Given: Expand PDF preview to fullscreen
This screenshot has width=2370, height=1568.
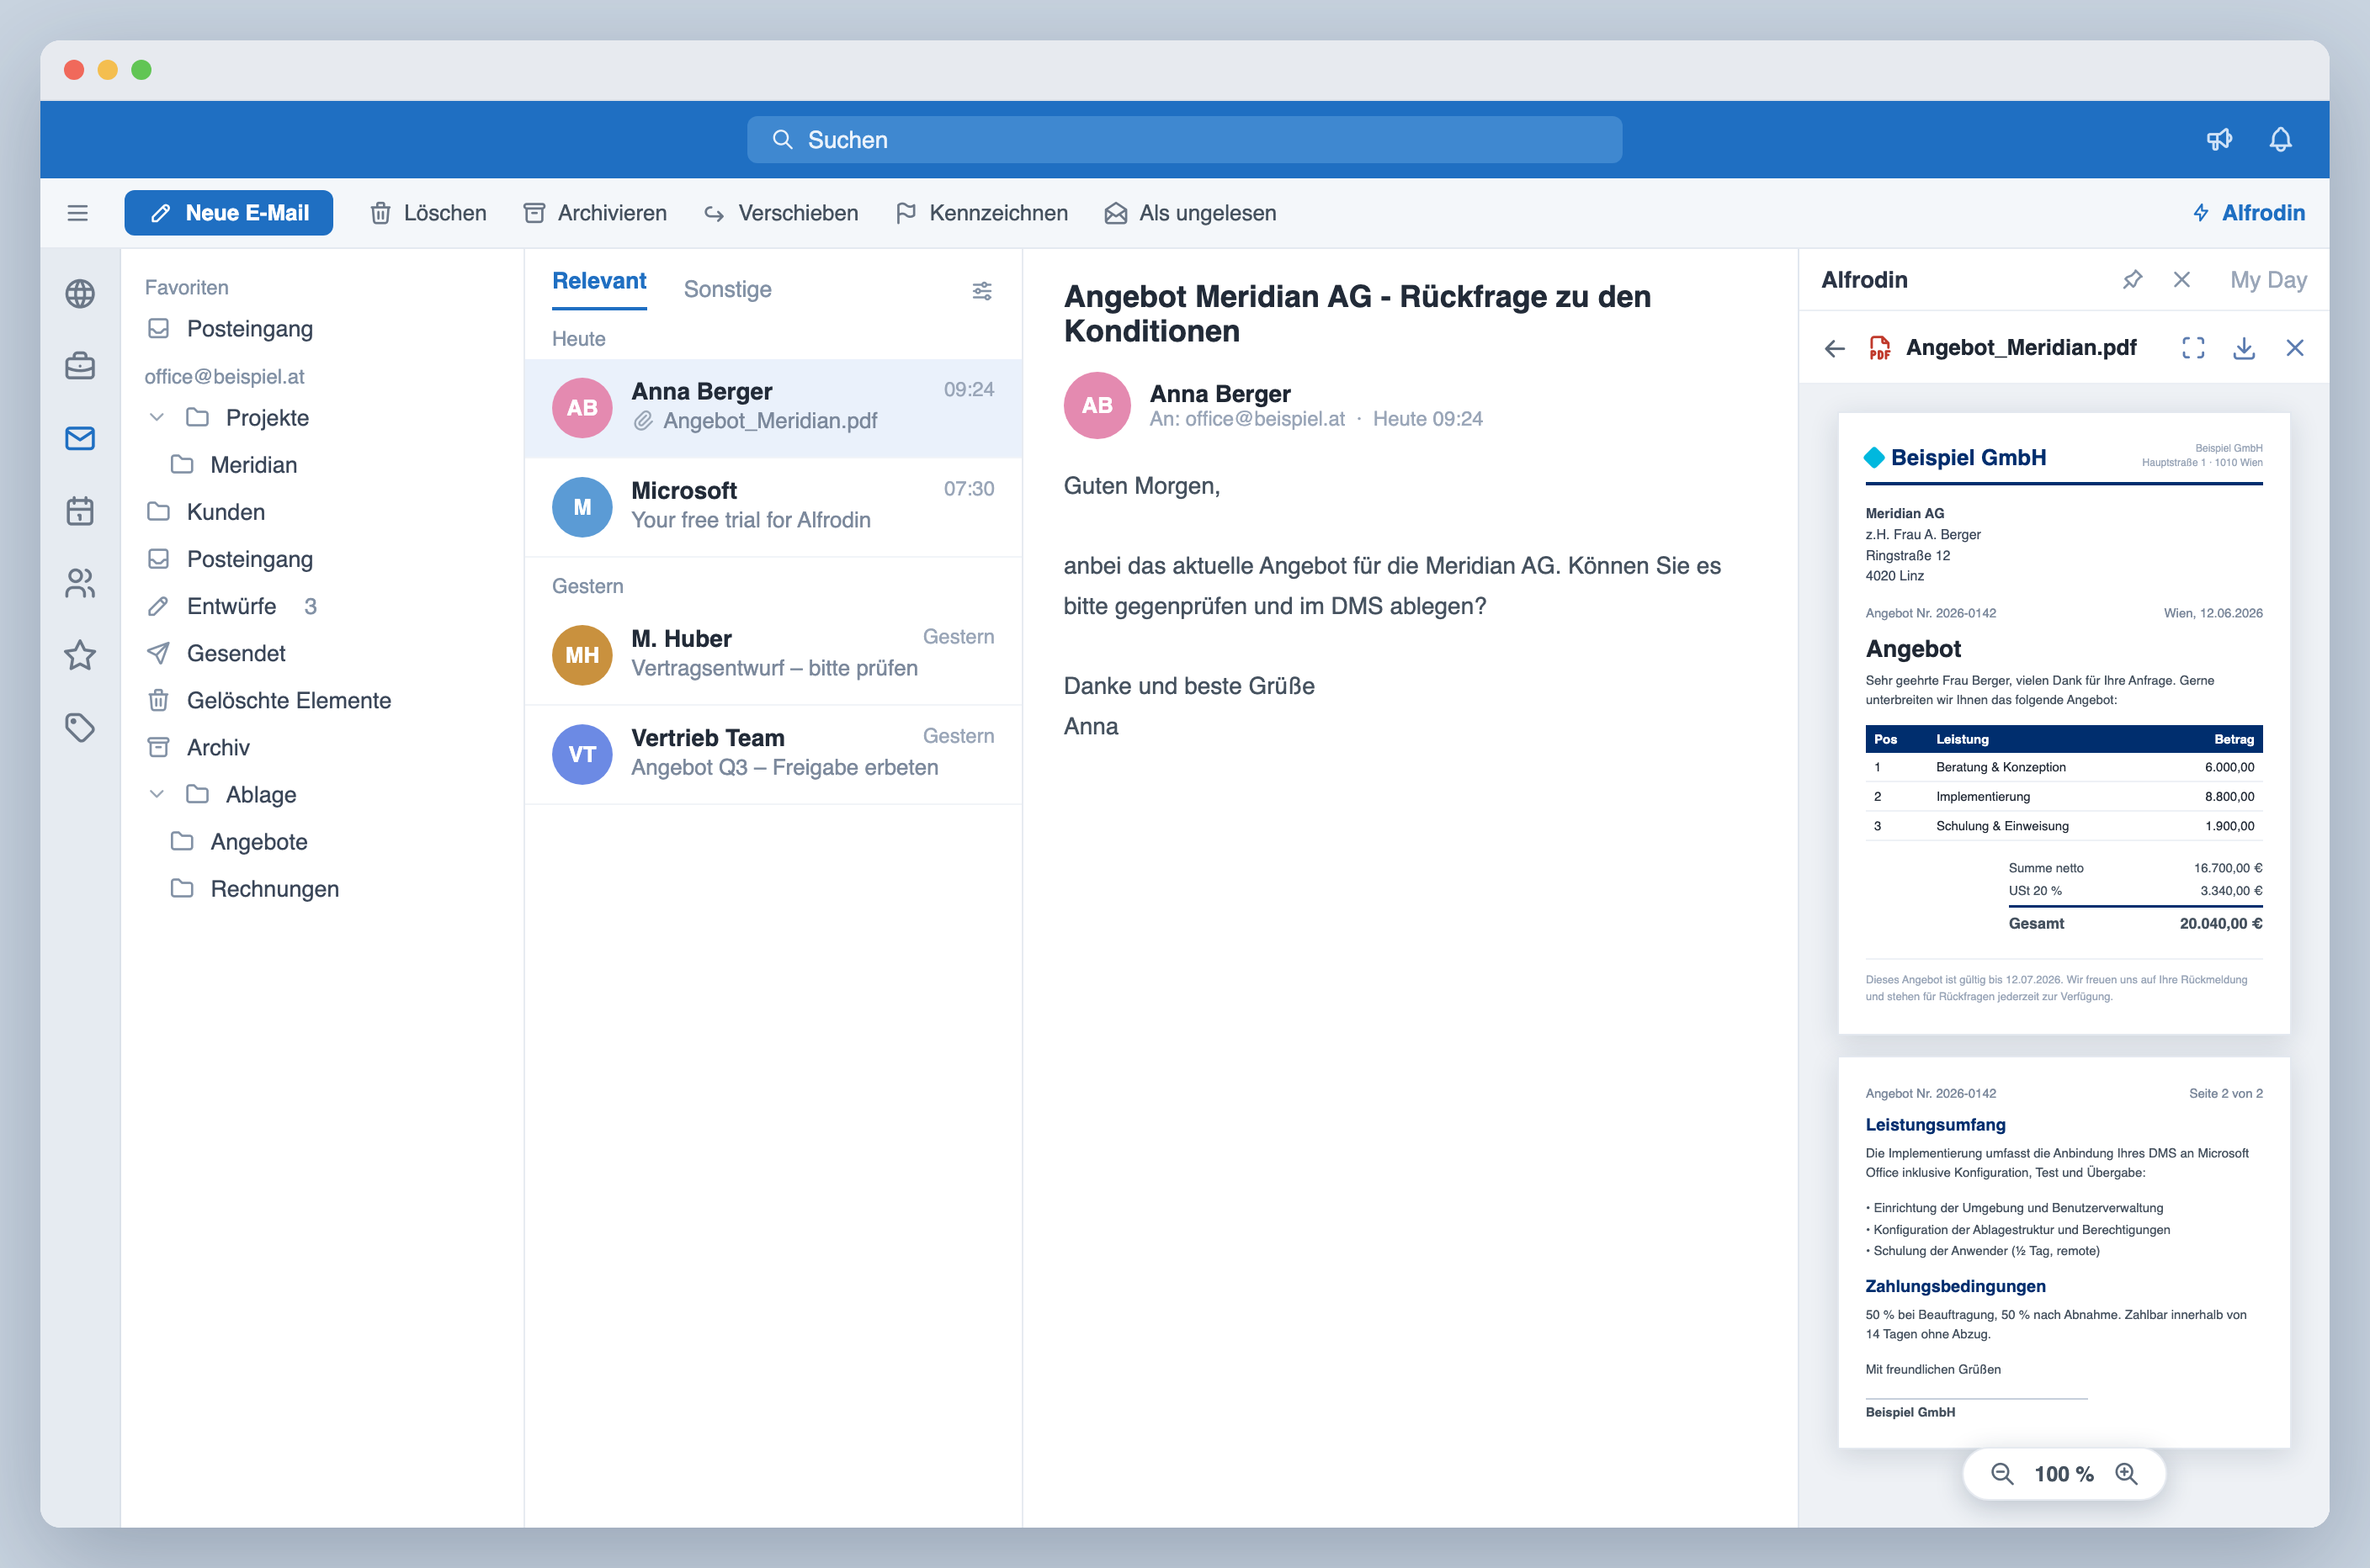Looking at the screenshot, I should [2193, 348].
